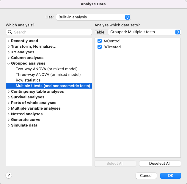The height and width of the screenshot is (184, 187).
Task: Open the Use analysis type dropdown
Action: [x=93, y=17]
